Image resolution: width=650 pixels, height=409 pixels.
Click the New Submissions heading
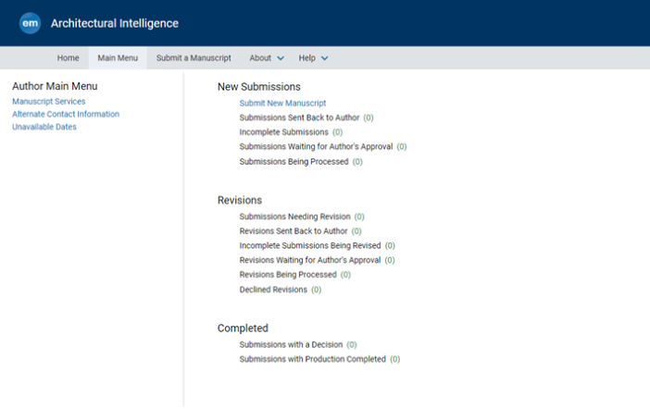pos(259,87)
